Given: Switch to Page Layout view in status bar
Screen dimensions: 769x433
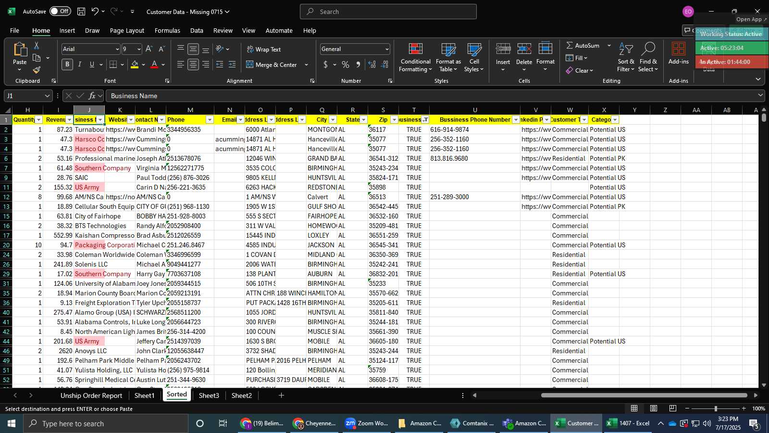Looking at the screenshot, I should click(654, 408).
